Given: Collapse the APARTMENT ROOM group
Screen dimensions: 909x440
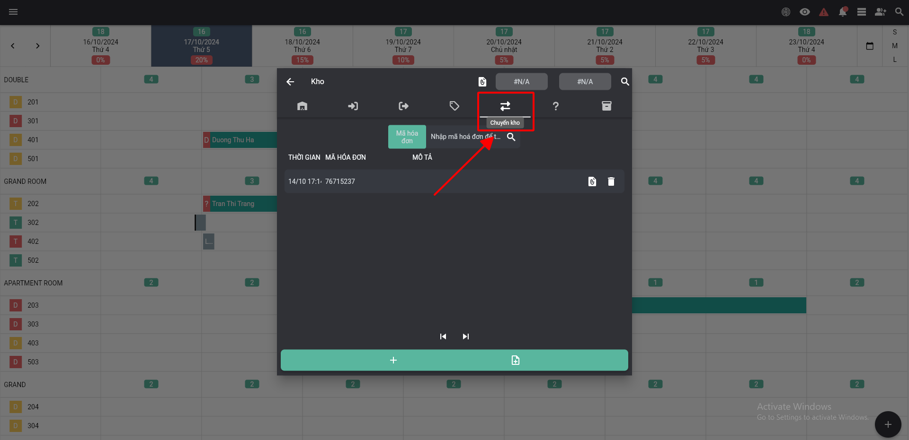Looking at the screenshot, I should [x=33, y=283].
